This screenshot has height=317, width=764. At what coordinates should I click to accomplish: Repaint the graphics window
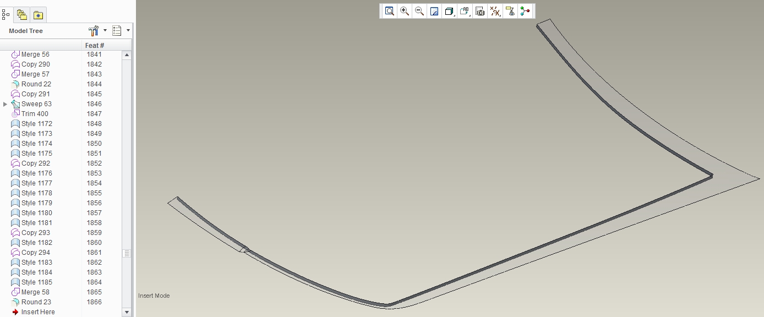pyautogui.click(x=434, y=11)
